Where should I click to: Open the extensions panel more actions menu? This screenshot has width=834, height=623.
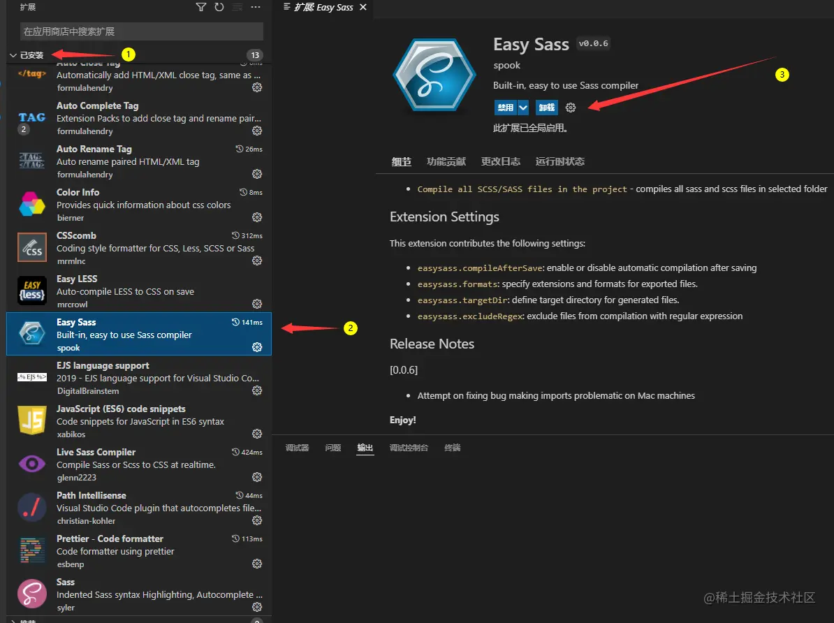pyautogui.click(x=256, y=7)
